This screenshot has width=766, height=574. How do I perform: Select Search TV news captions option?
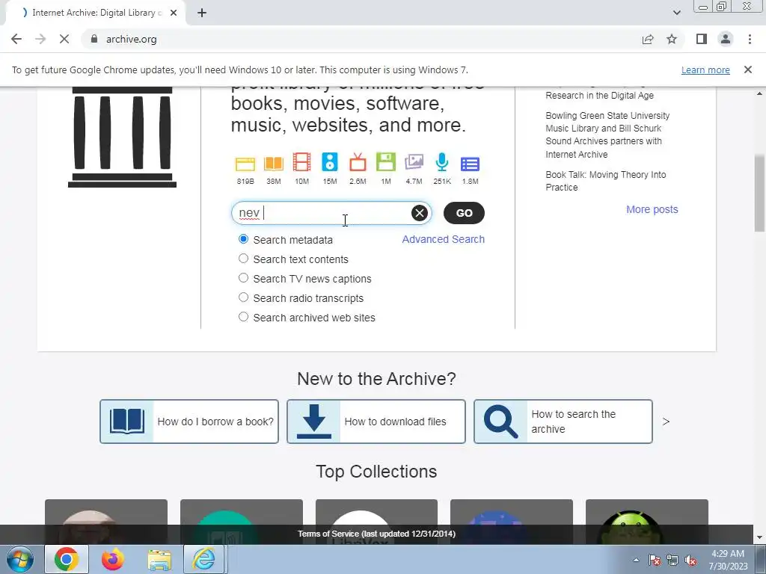tap(243, 278)
